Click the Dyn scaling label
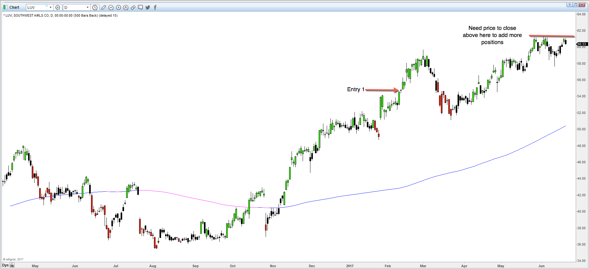589x269 pixels. (x=6, y=265)
